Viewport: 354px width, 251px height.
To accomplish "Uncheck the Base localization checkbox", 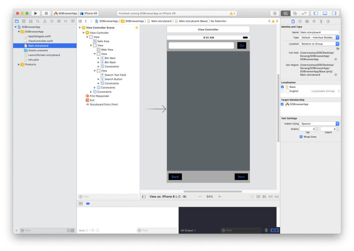I will click(282, 87).
